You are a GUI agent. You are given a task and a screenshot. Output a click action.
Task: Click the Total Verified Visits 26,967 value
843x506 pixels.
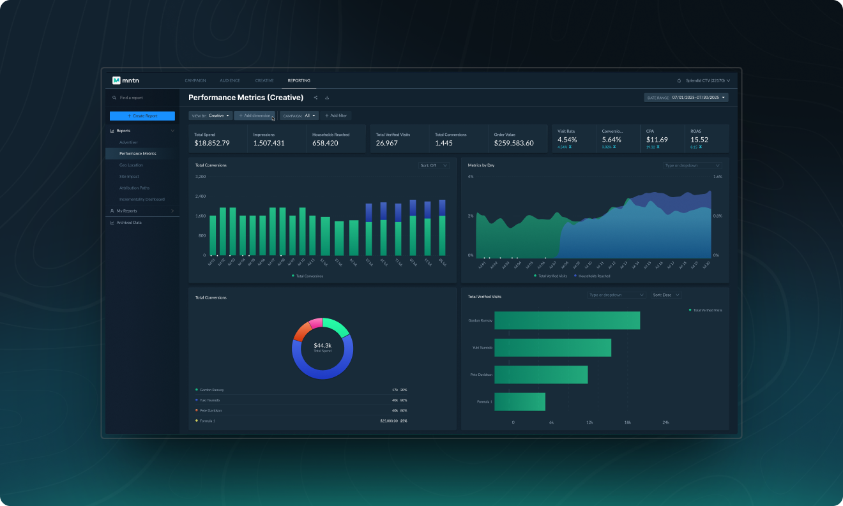(x=387, y=143)
